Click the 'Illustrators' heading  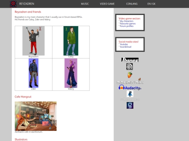(x=21, y=140)
